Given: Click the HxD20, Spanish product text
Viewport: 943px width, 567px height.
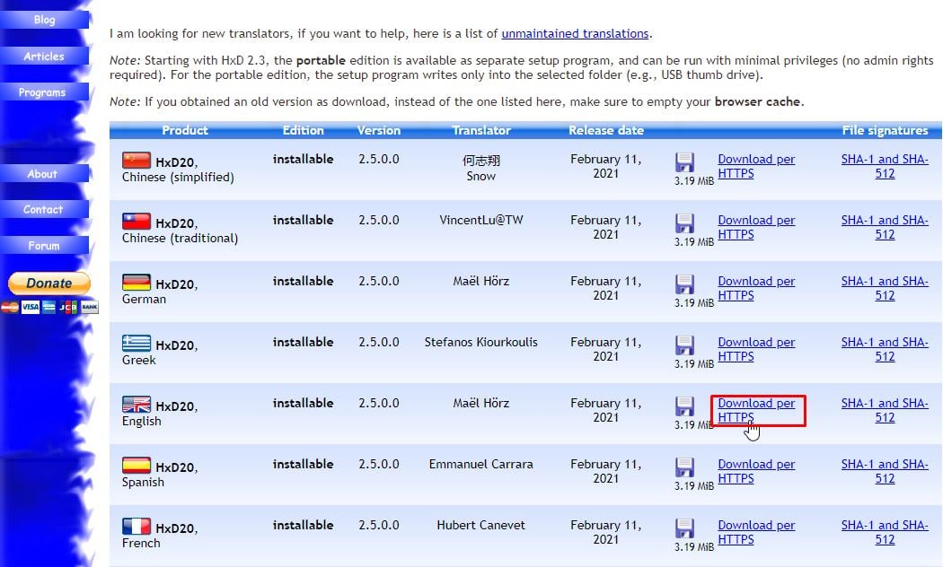Looking at the screenshot, I should coord(160,475).
